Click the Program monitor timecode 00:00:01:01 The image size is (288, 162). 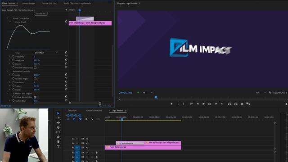click(x=126, y=93)
